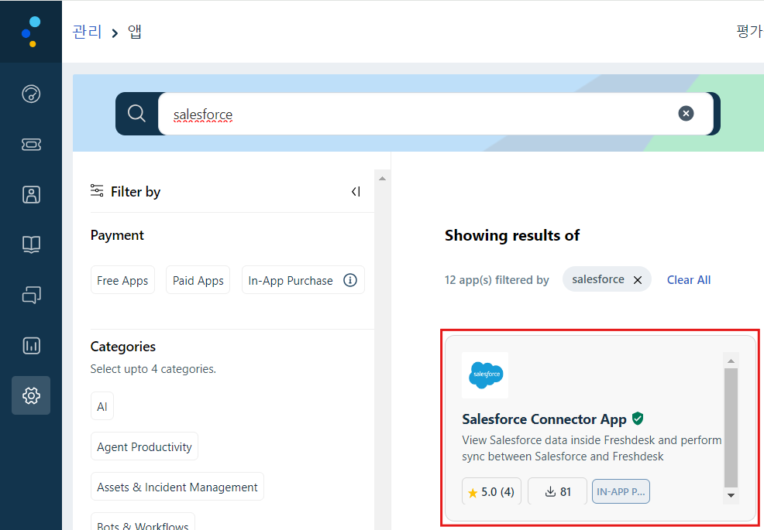Toggle the Free Apps payment filter
Viewport: 764px width, 530px height.
122,280
